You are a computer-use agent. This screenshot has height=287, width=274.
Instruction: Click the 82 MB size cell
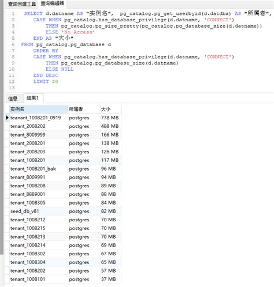coord(110,211)
